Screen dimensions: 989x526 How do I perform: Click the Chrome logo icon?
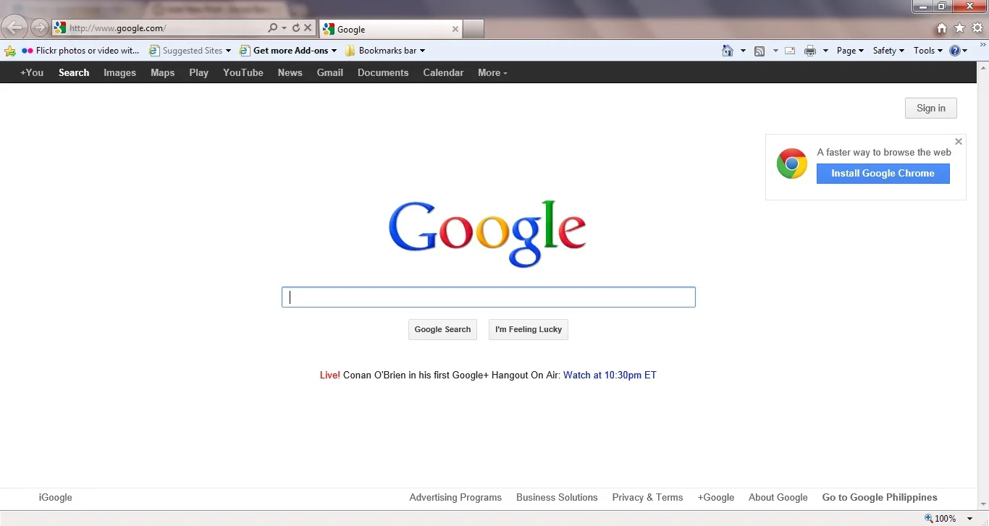(x=792, y=164)
